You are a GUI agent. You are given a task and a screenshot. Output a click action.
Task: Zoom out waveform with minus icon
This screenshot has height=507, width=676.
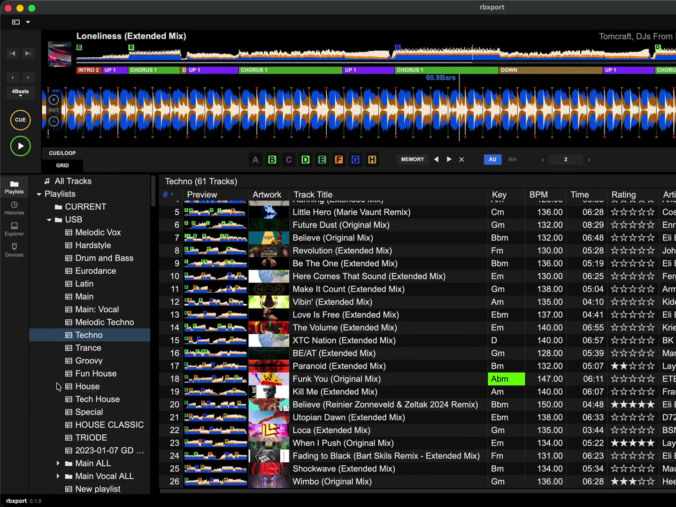pyautogui.click(x=54, y=121)
